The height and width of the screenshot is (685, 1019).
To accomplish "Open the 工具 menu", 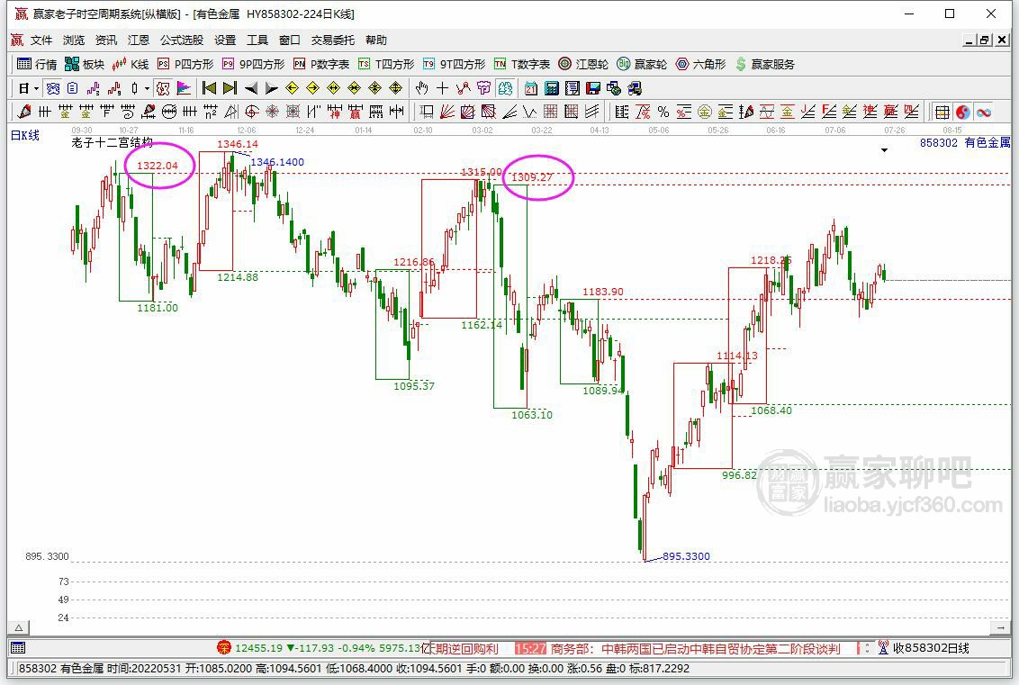I will [x=257, y=41].
